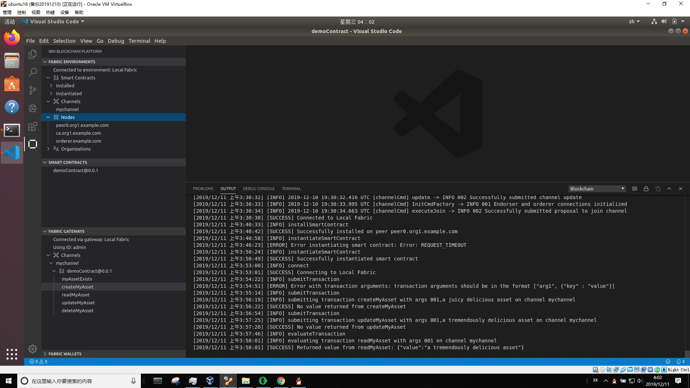This screenshot has width=690, height=388.
Task: Clear the Blockchain output log
Action: (x=634, y=188)
